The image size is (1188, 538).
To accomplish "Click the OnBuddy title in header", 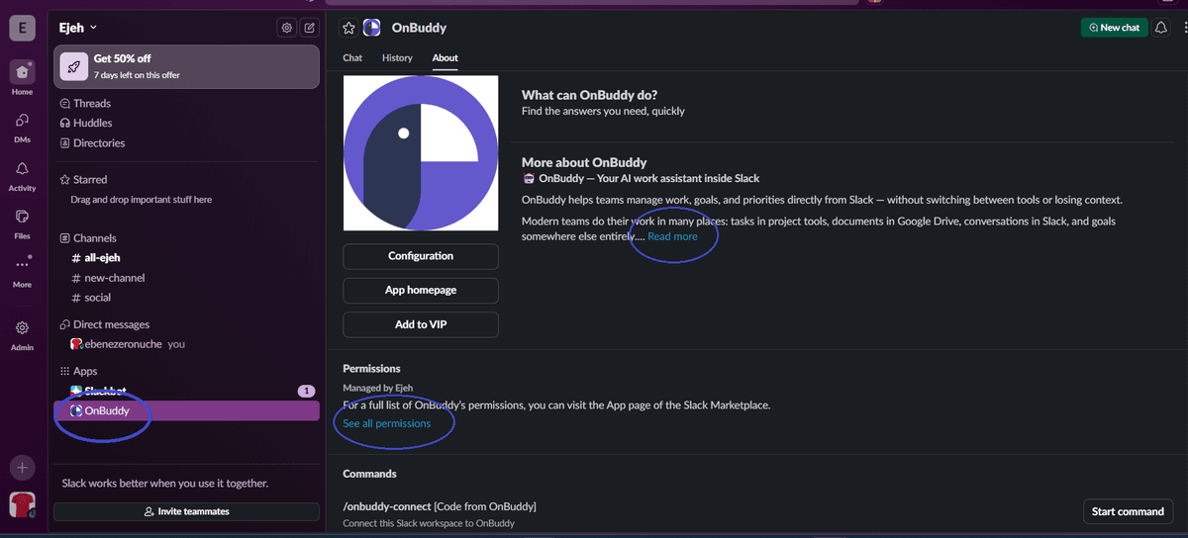I will (x=419, y=28).
